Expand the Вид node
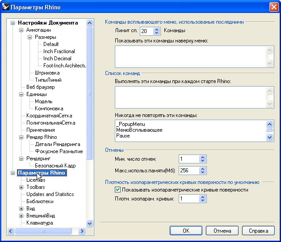Viewport: 281px width, 242px height. [21, 209]
